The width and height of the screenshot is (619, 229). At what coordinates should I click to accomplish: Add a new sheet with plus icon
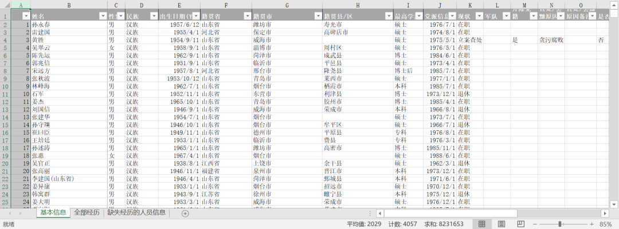coord(185,213)
